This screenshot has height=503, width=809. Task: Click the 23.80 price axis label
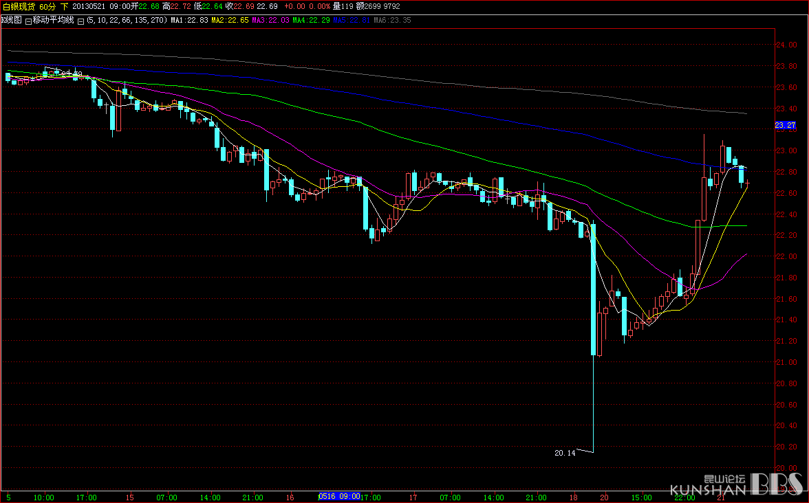[786, 66]
